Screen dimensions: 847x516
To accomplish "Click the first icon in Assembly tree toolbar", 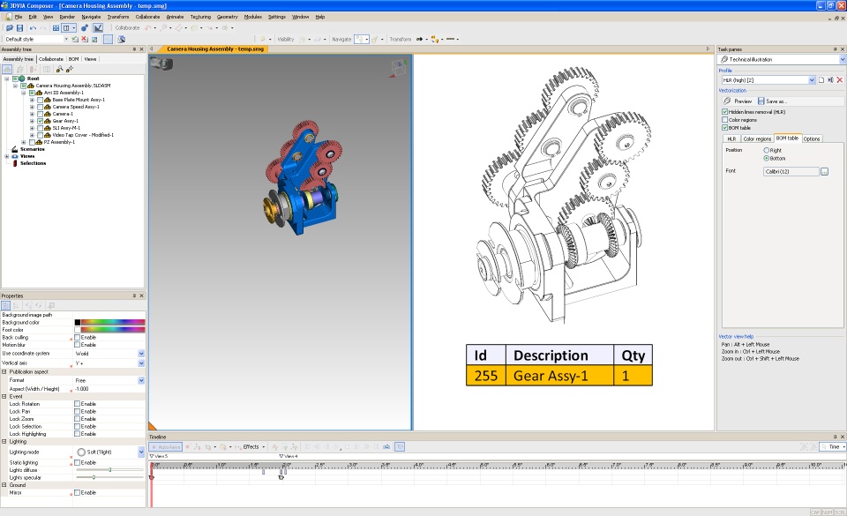I will [x=7, y=69].
